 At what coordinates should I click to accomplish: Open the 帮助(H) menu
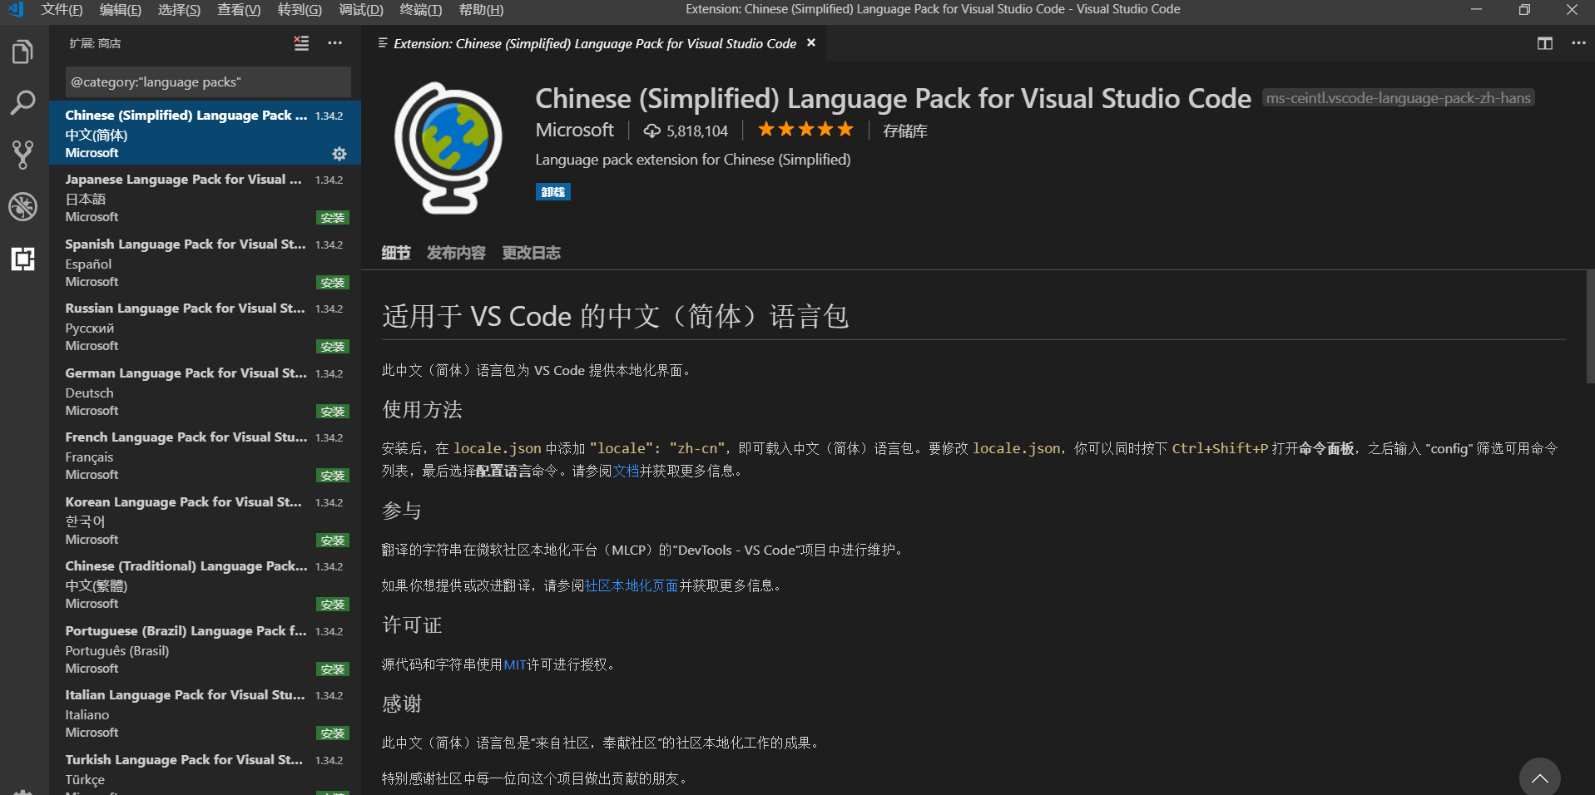pyautogui.click(x=481, y=10)
